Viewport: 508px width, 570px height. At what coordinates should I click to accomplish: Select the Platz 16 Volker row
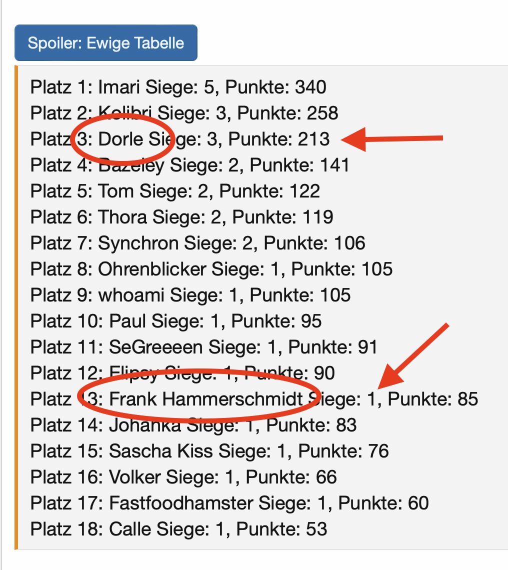[183, 477]
